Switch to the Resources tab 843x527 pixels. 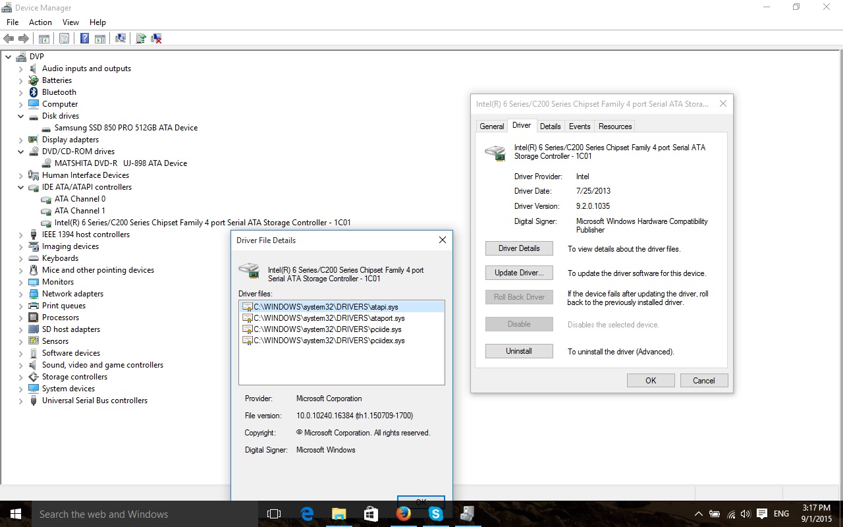pyautogui.click(x=615, y=126)
